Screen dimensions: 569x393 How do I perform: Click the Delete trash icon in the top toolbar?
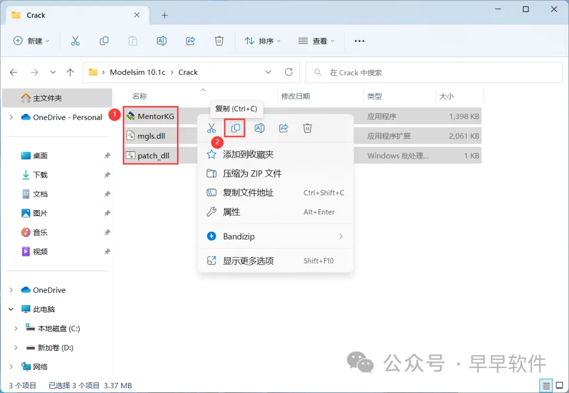click(x=219, y=41)
